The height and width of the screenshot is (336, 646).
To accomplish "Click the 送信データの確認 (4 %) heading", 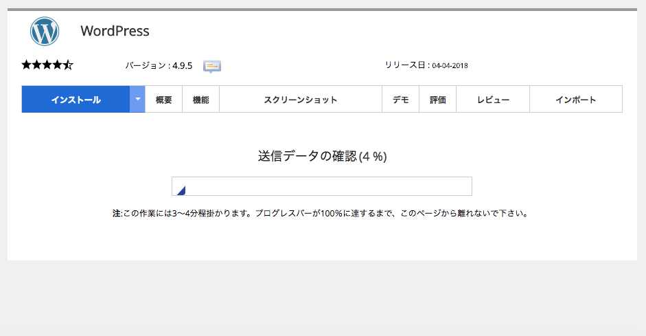I will pos(322,156).
